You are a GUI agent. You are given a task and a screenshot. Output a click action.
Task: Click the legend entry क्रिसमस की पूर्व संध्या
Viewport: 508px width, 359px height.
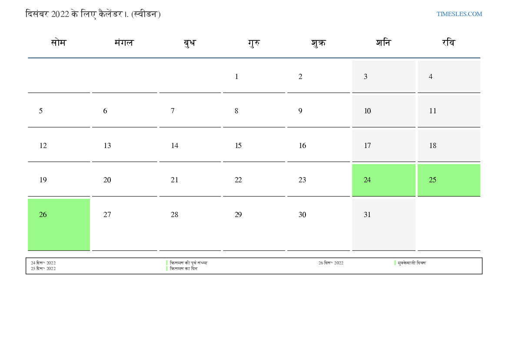[189, 263]
